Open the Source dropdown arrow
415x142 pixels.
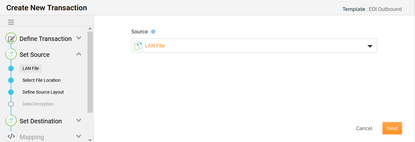click(370, 46)
